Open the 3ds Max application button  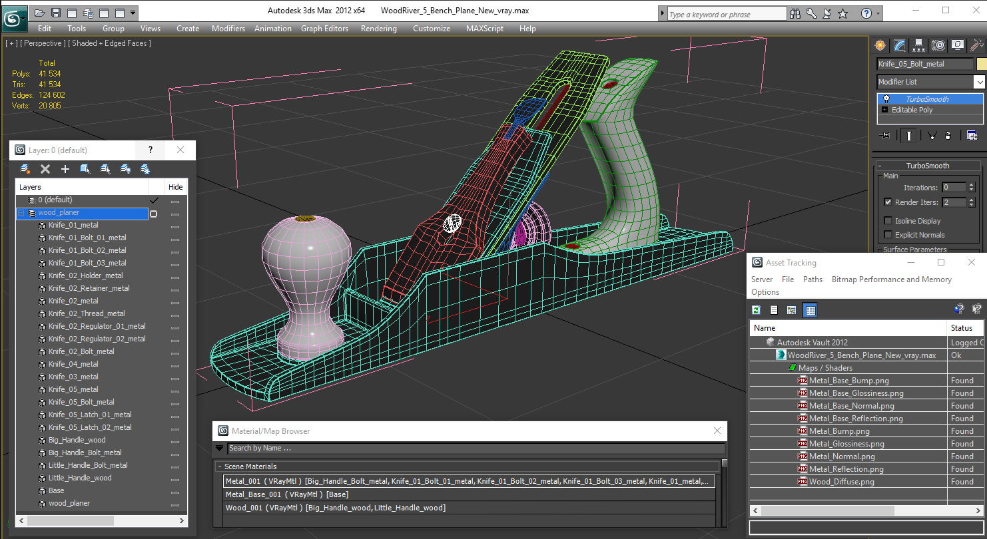pyautogui.click(x=13, y=18)
